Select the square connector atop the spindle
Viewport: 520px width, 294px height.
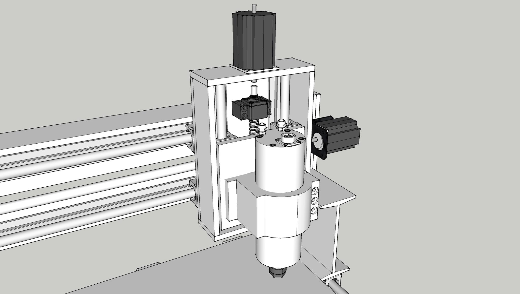click(x=287, y=139)
